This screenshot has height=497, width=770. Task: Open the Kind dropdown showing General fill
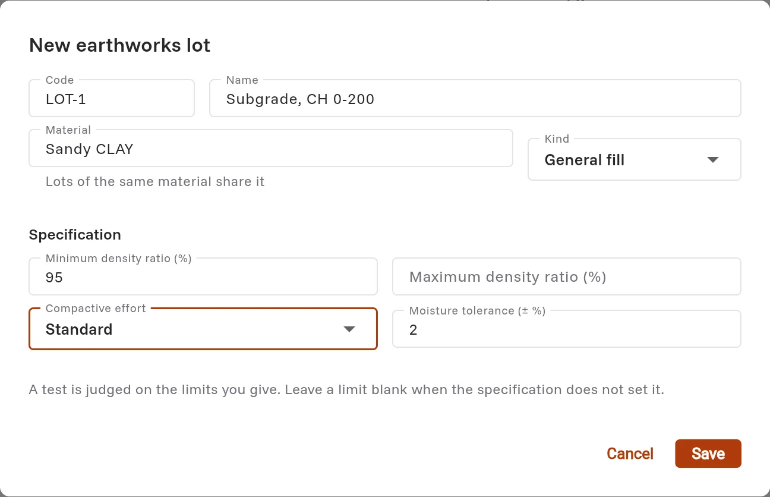coord(635,159)
